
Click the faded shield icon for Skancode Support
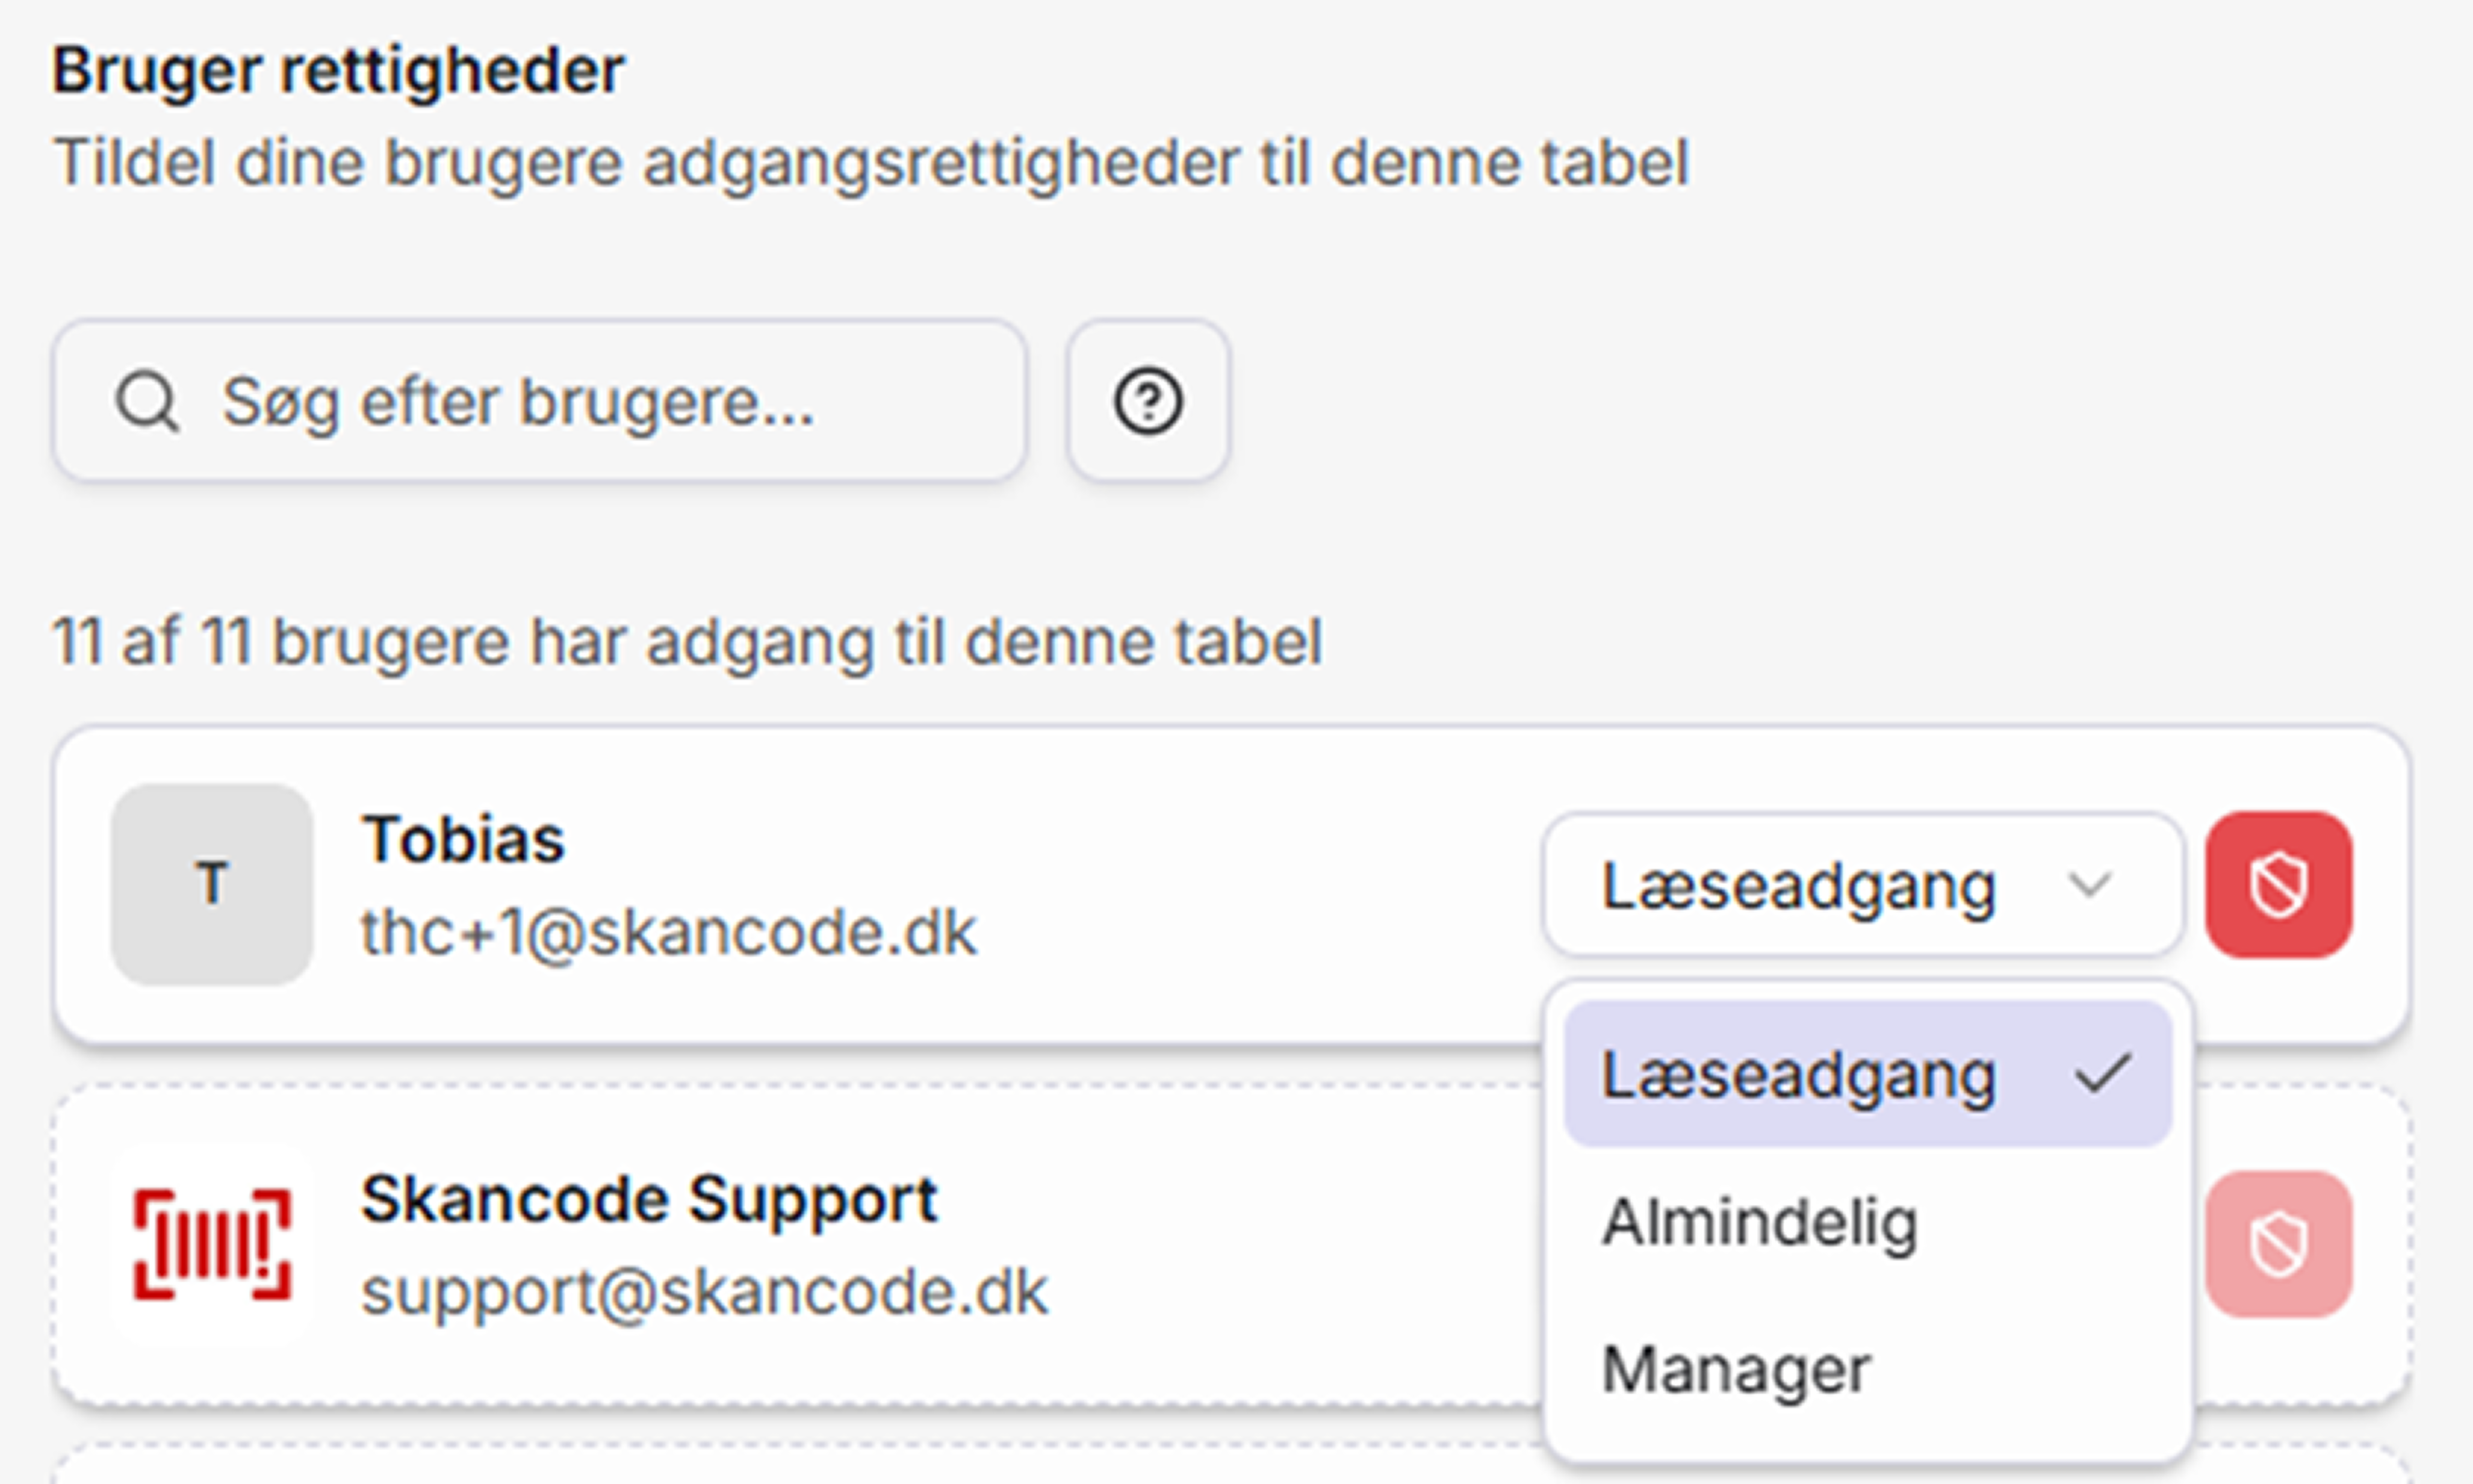point(2279,1245)
